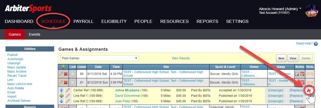
Task: Check the Link checkbox for game 81
Action: pos(73,82)
